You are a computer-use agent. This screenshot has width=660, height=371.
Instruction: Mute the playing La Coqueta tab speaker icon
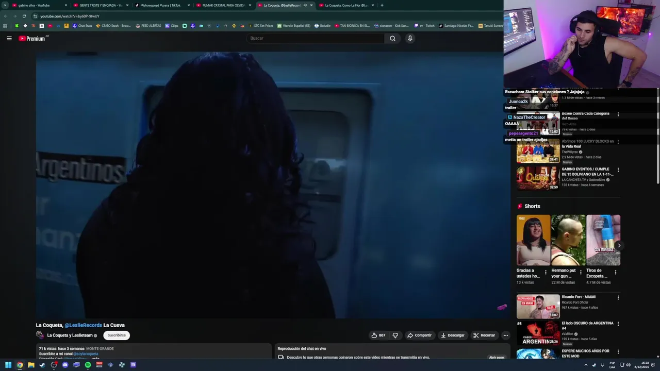(x=305, y=5)
